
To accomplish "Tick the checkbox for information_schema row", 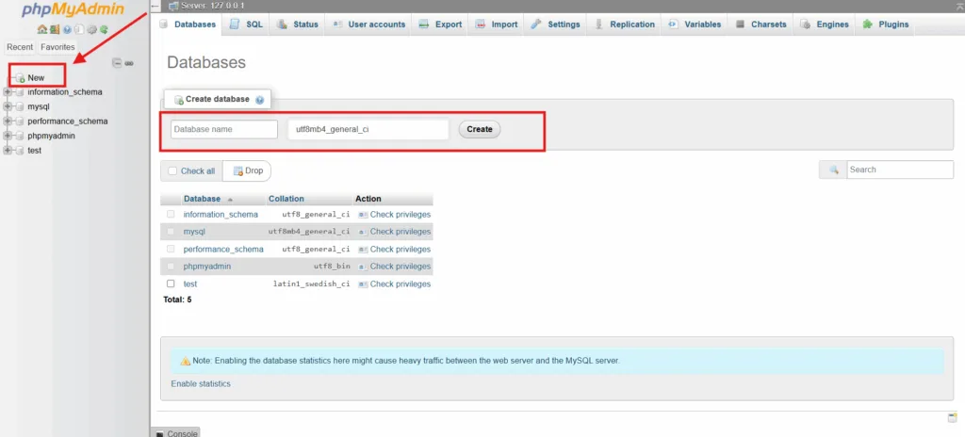I will (x=171, y=214).
